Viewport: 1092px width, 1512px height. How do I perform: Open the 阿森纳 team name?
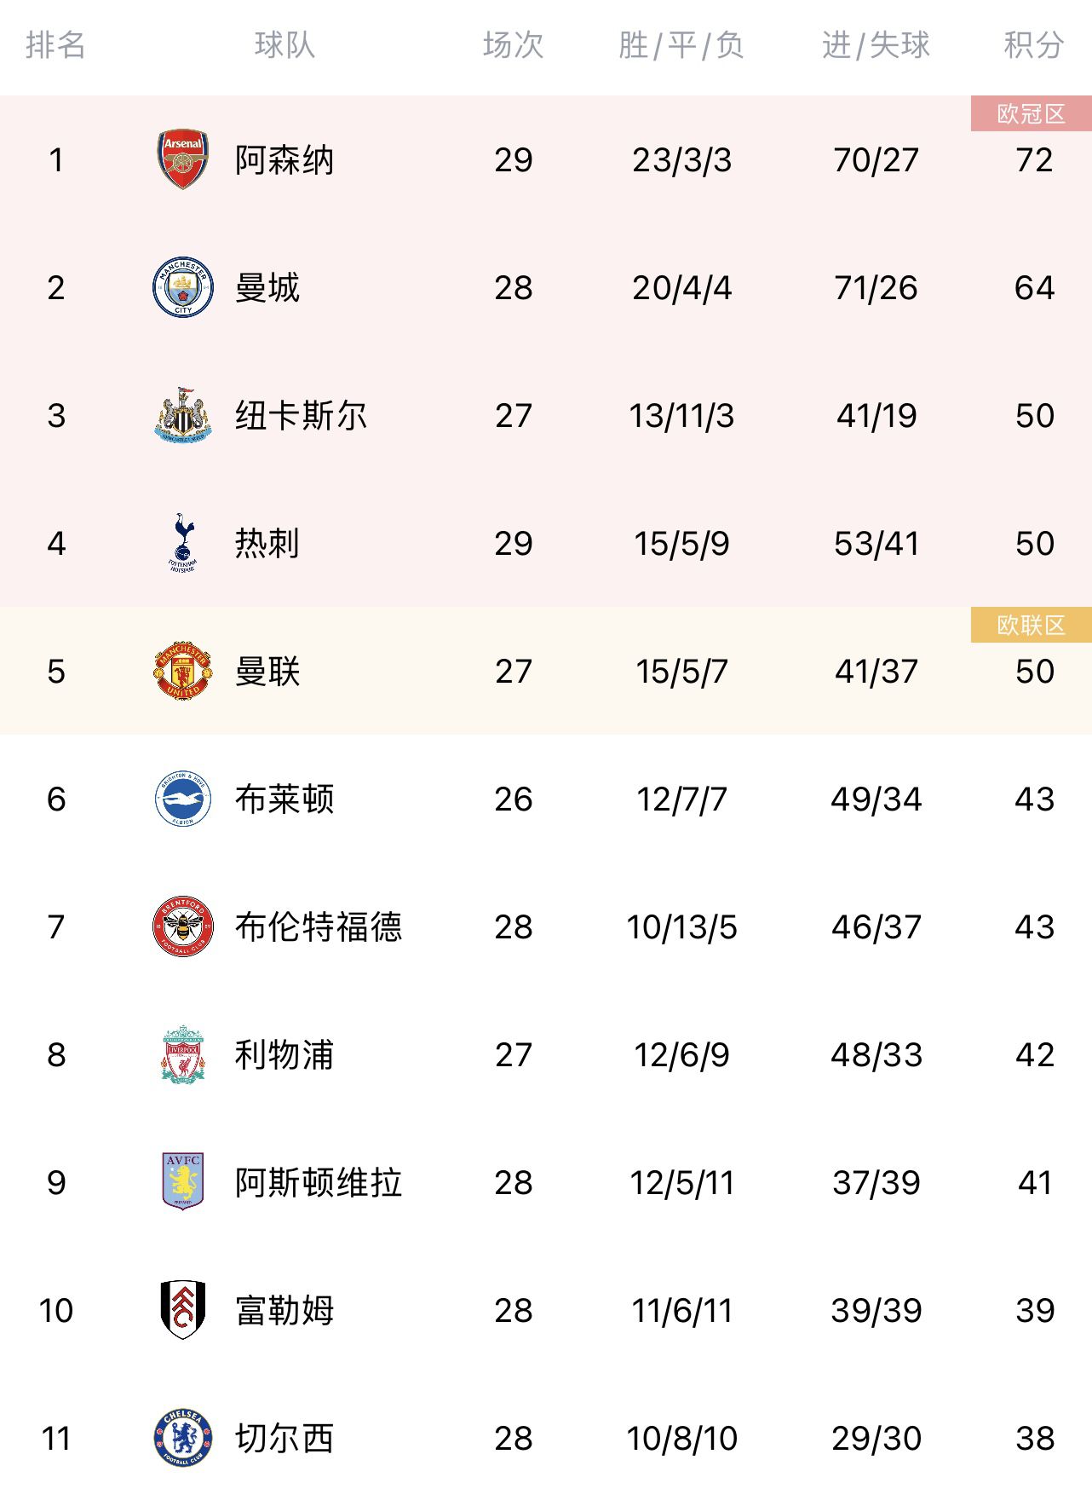point(284,160)
